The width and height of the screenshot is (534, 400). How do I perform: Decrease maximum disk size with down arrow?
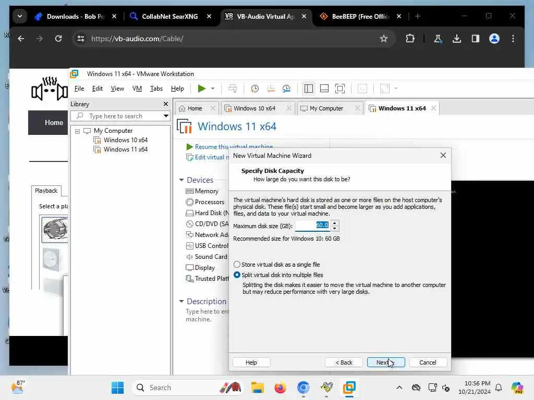coord(335,228)
